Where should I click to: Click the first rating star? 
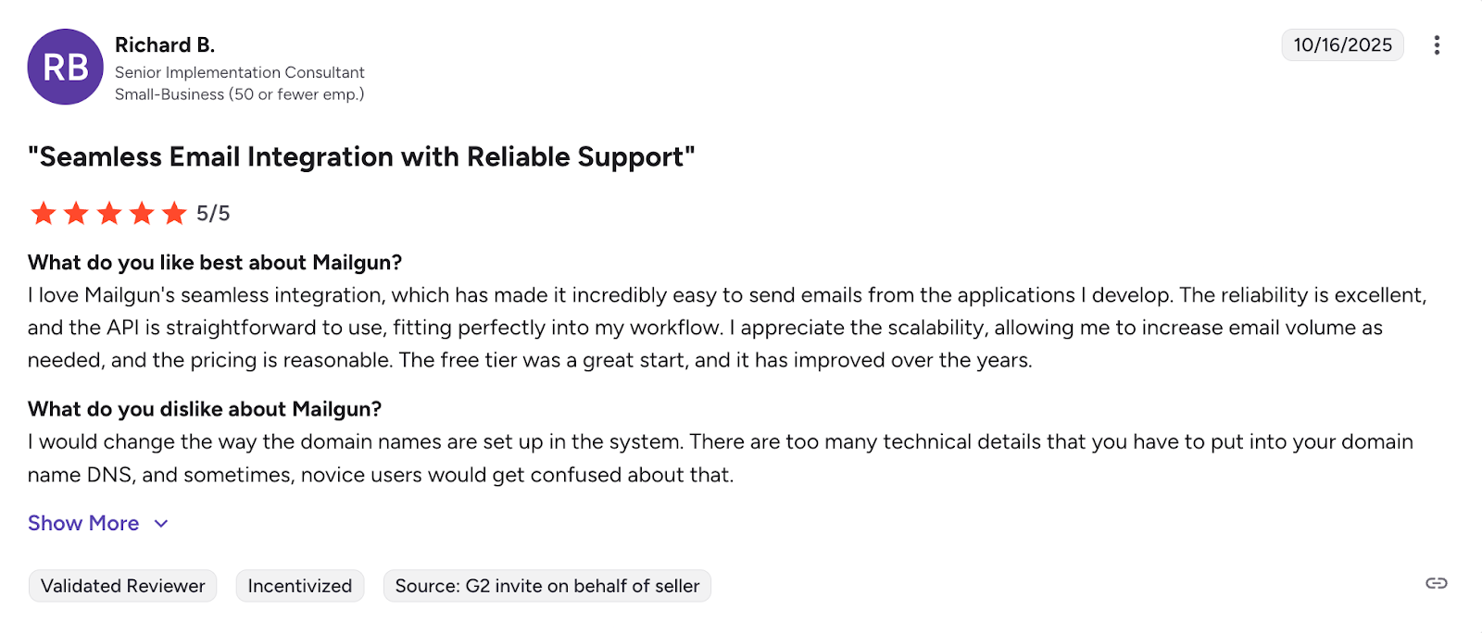(44, 214)
